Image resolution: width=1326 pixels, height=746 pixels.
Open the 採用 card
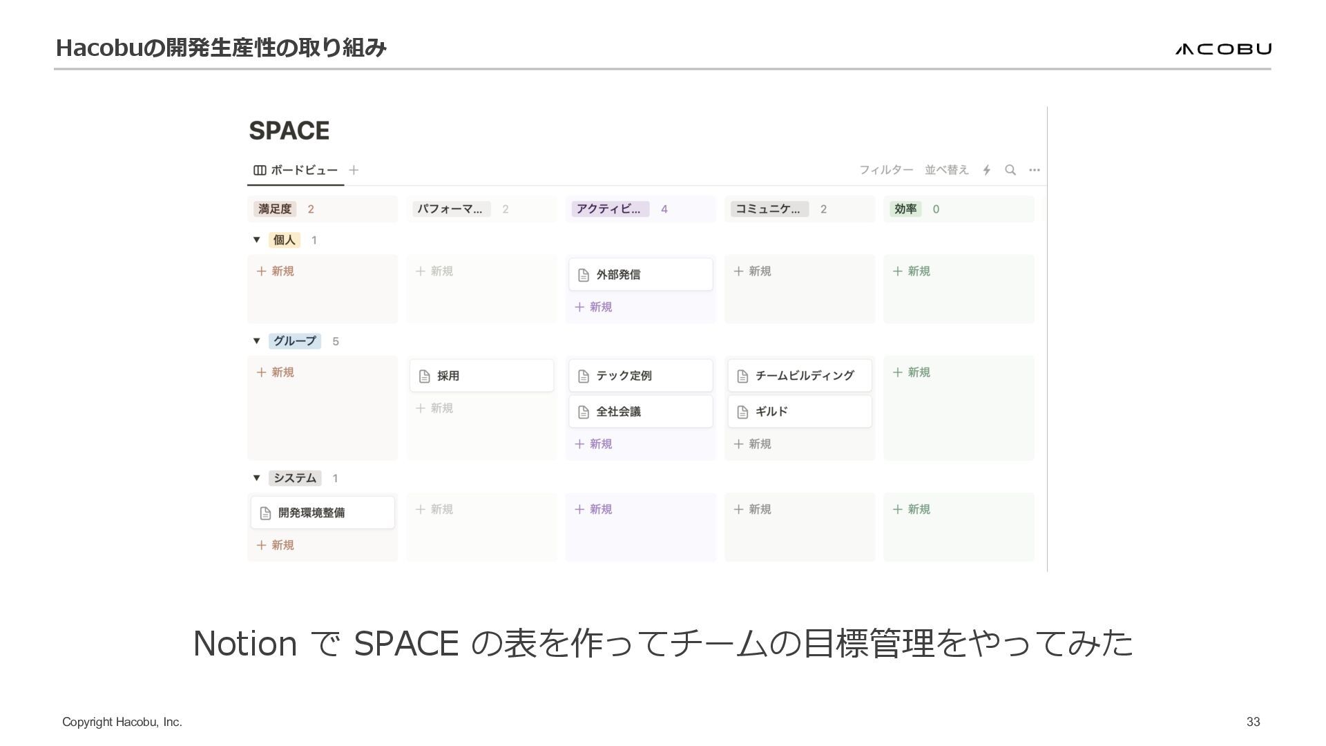(482, 376)
